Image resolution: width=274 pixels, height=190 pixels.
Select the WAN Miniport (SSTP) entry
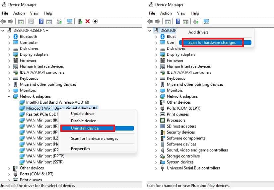45,162
